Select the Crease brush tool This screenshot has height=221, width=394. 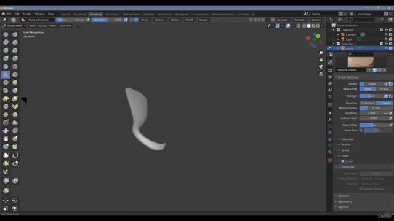6,66
